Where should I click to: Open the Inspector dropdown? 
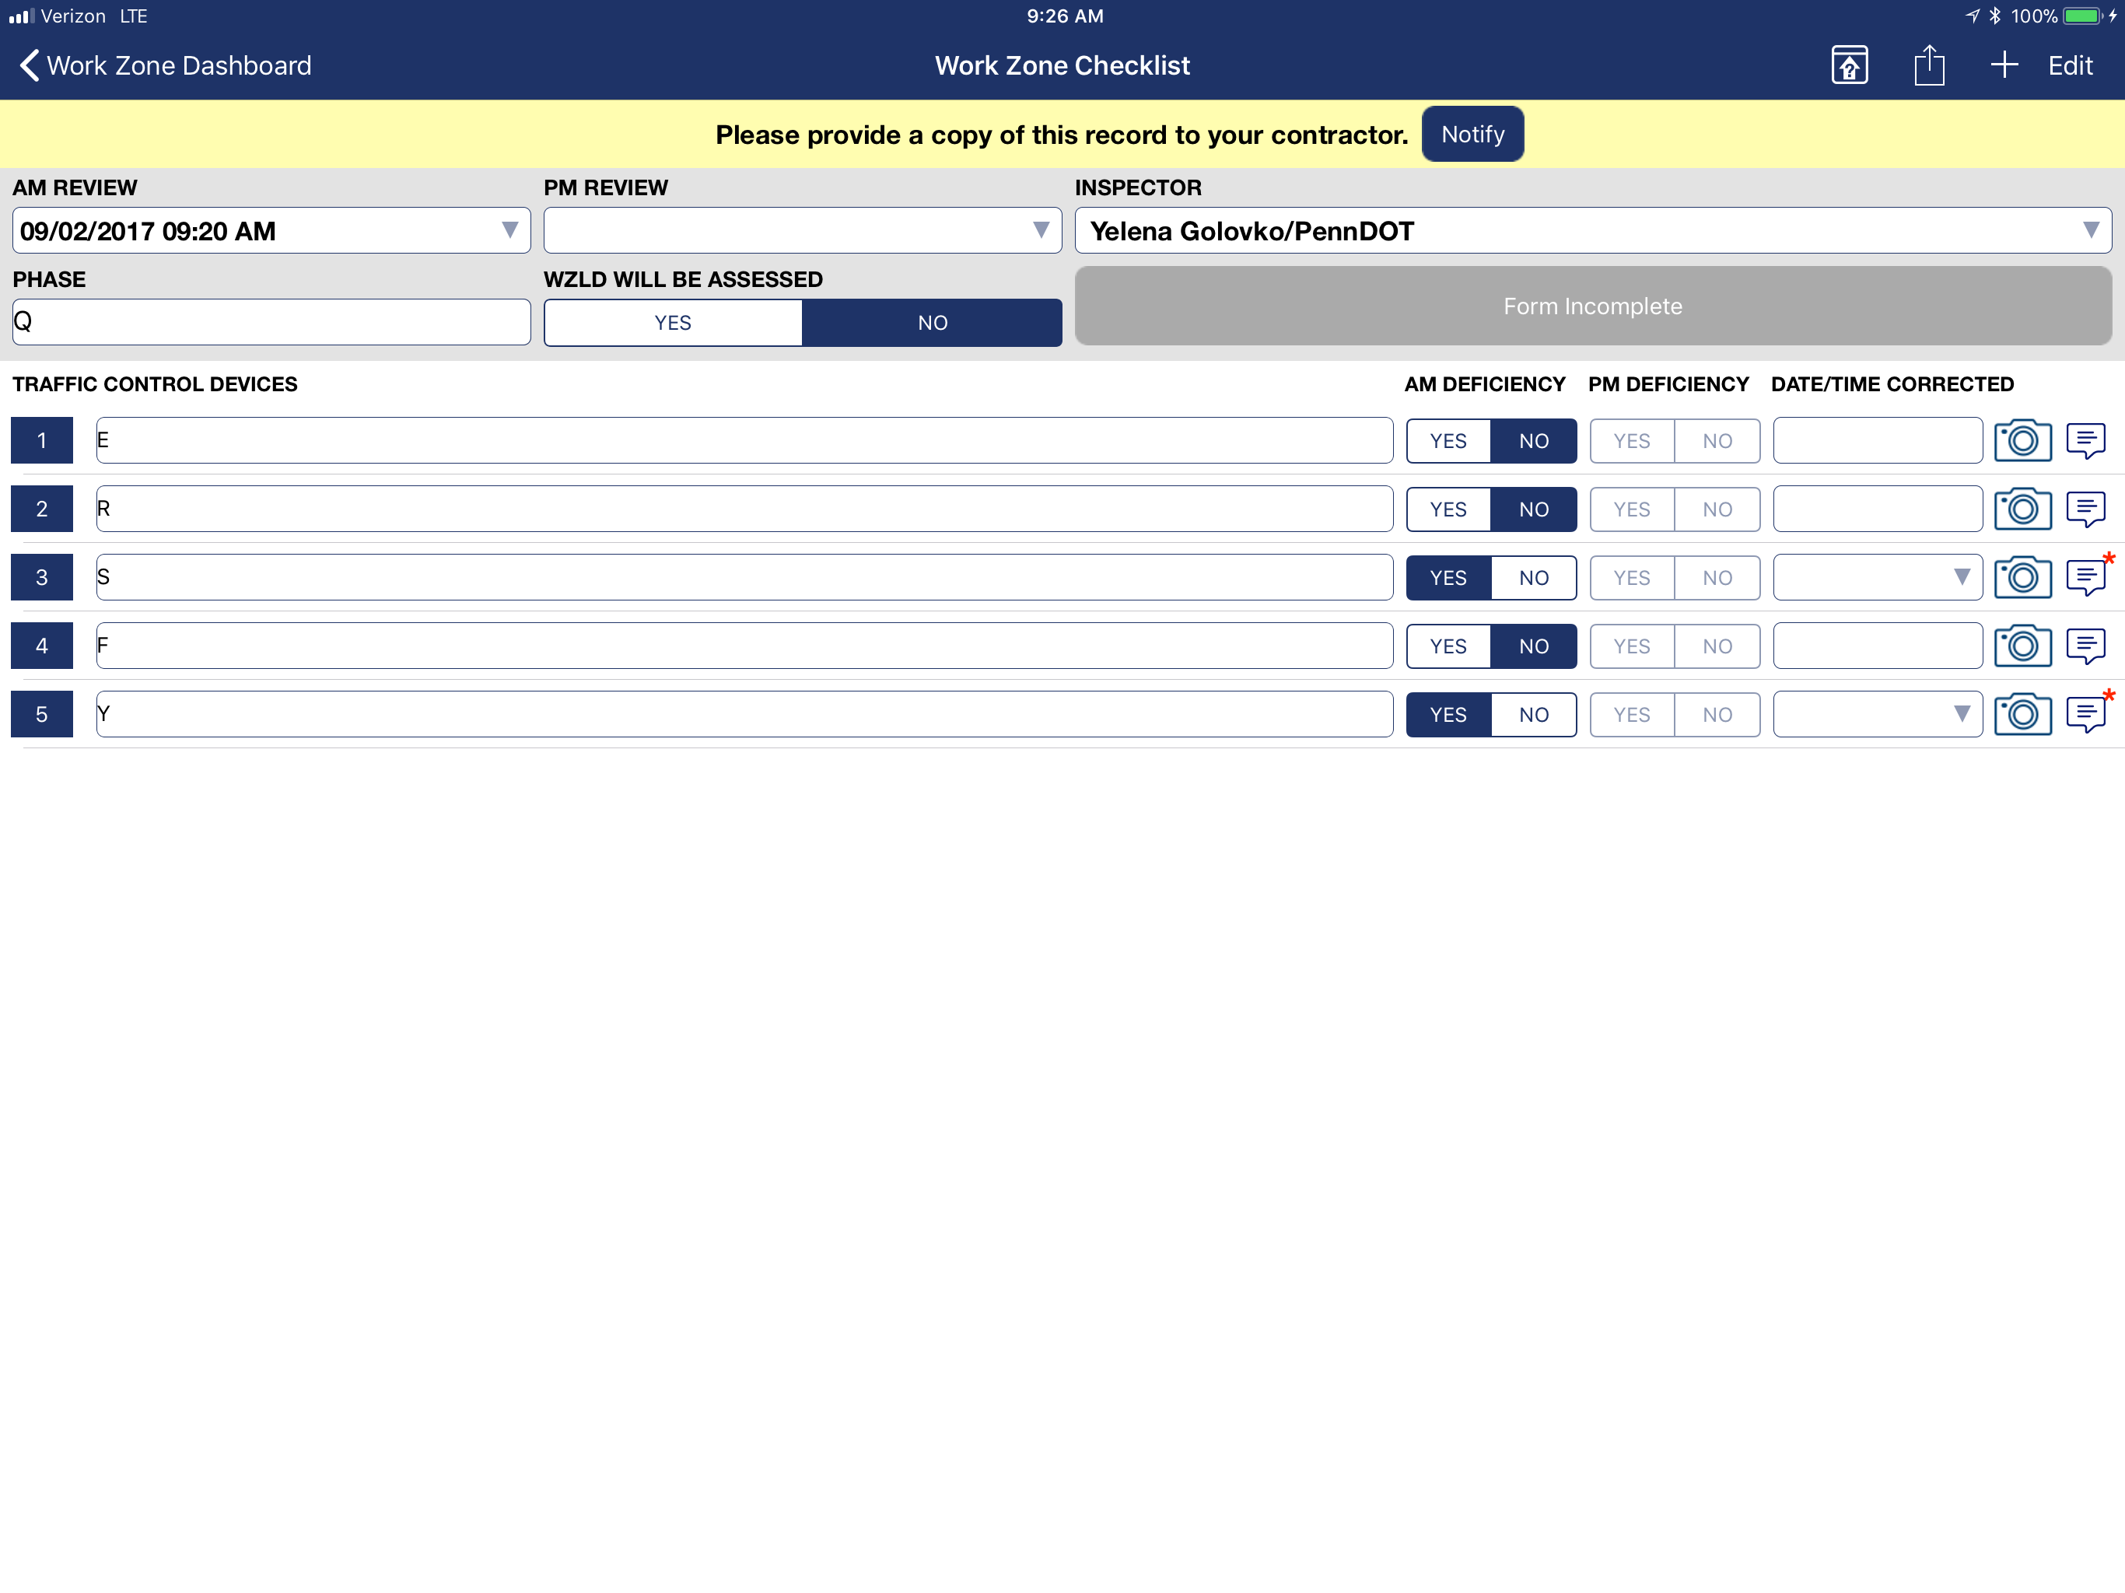(1592, 230)
